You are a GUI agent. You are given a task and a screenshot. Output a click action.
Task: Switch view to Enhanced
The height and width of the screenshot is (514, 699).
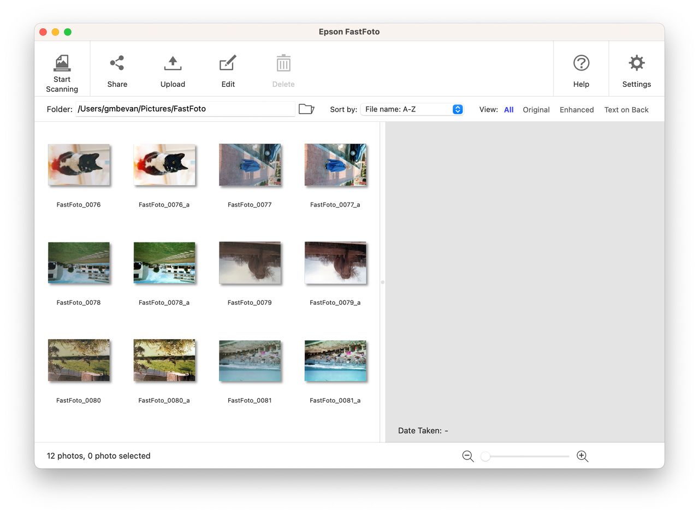(577, 110)
